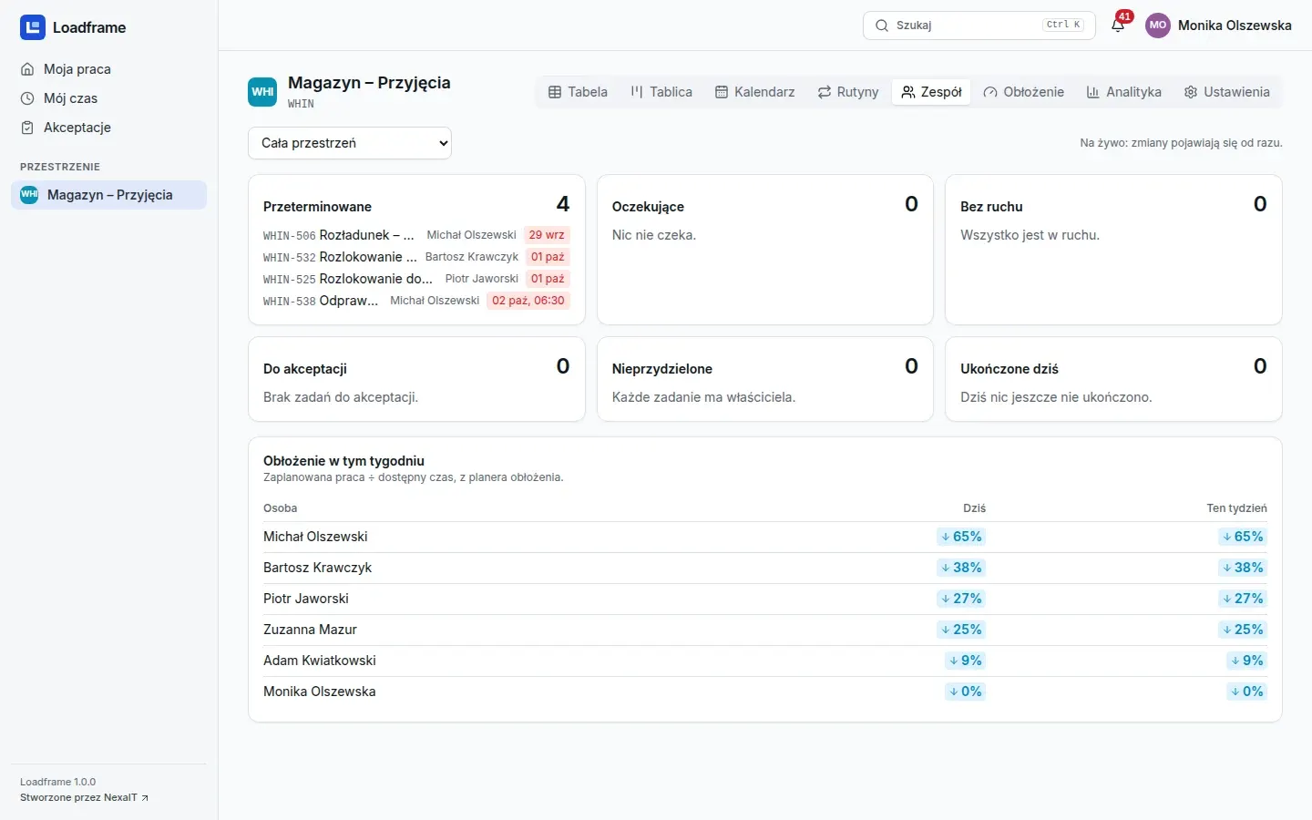Click the Loadframe logo icon
The height and width of the screenshot is (820, 1312).
click(33, 27)
